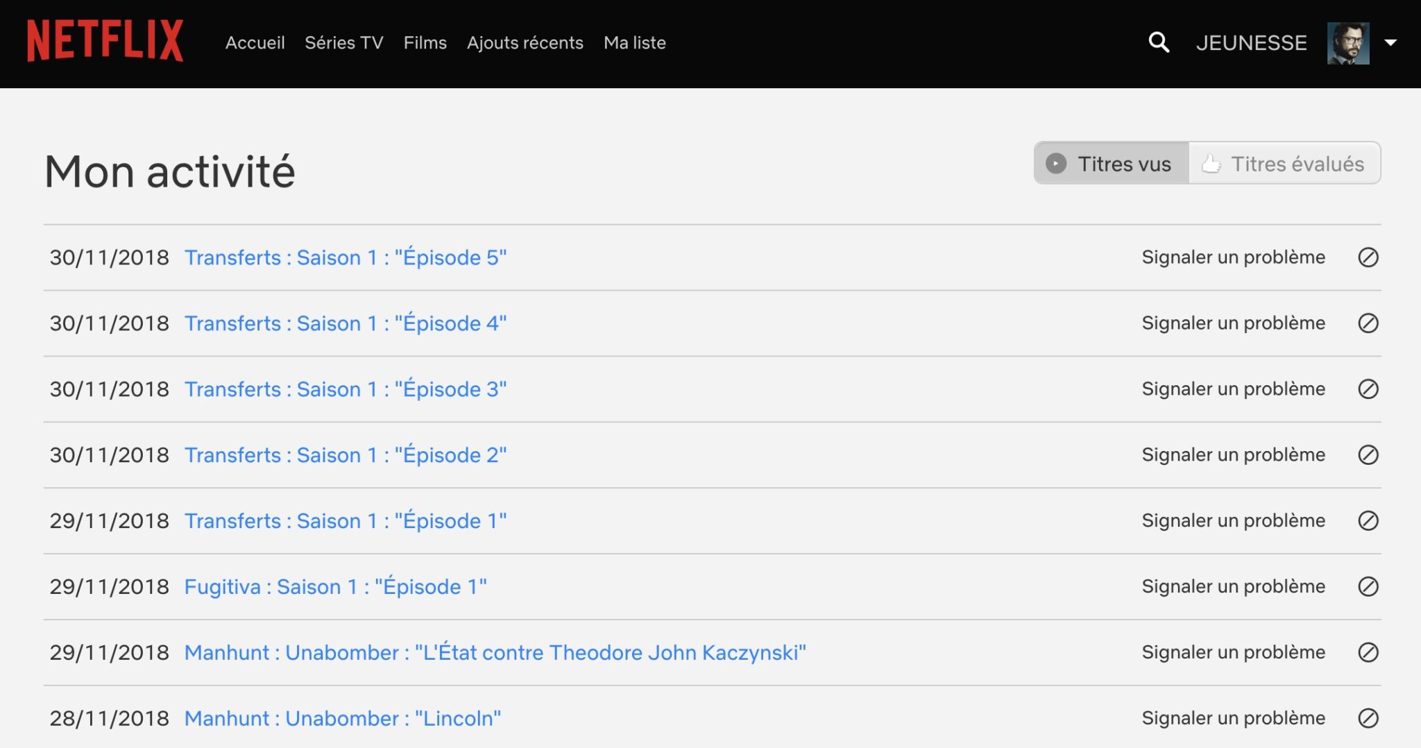
Task: Open Manhunt Unabomber Kaczynski episode link
Action: click(x=495, y=653)
